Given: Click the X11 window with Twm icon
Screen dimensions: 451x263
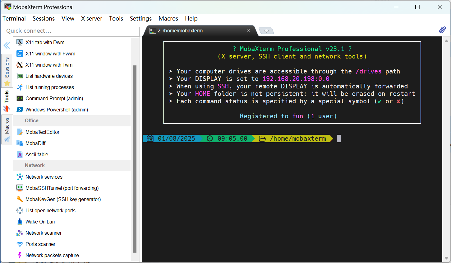Looking at the screenshot, I should tap(20, 65).
